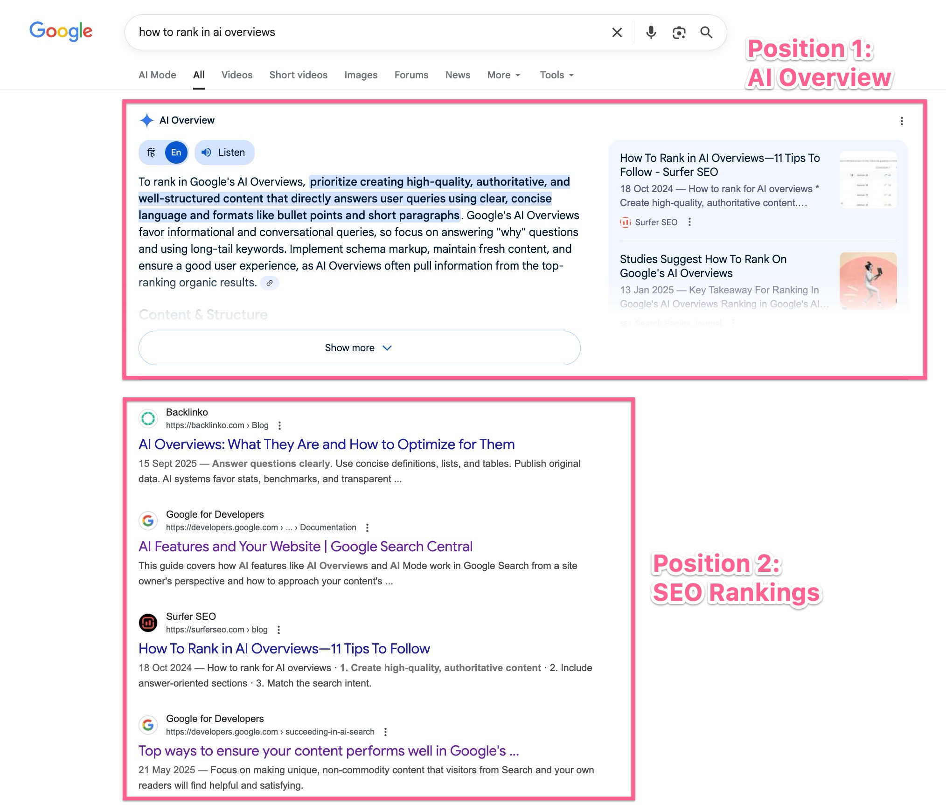Open 'AI Features and Your Website' result
This screenshot has height=805, width=946.
pos(306,547)
